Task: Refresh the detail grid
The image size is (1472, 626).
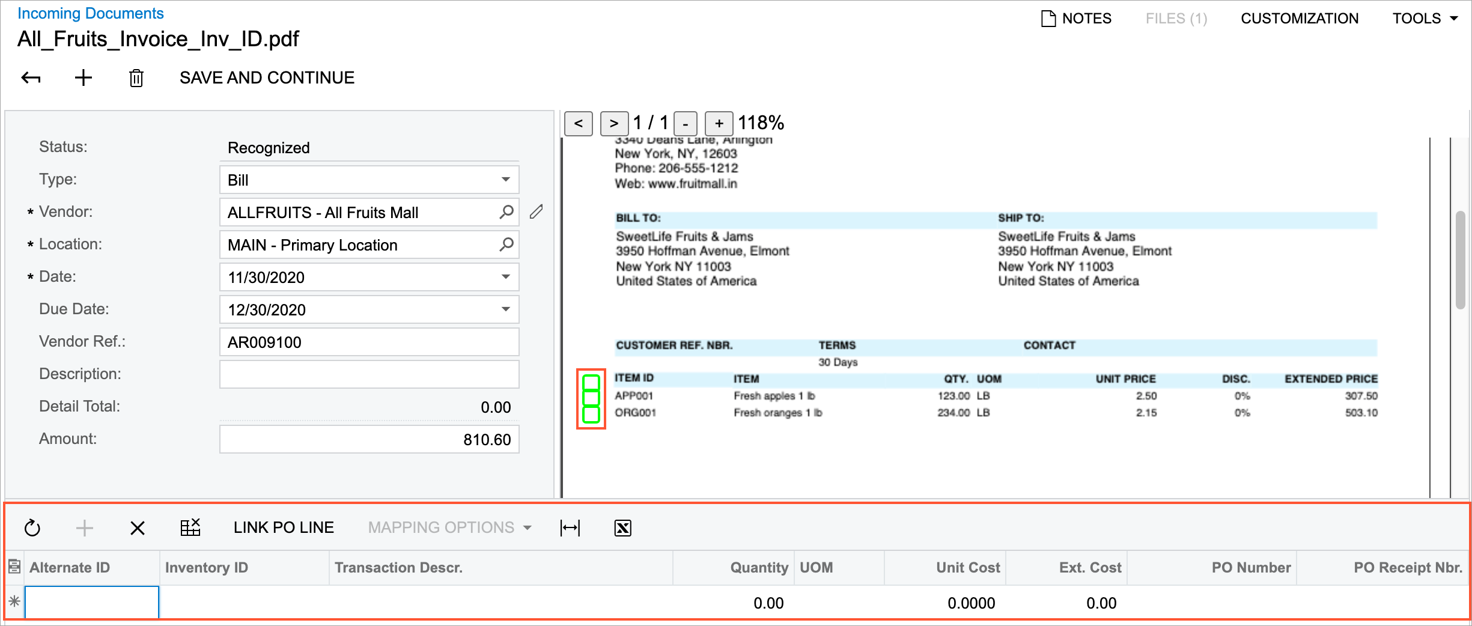Action: [x=32, y=527]
